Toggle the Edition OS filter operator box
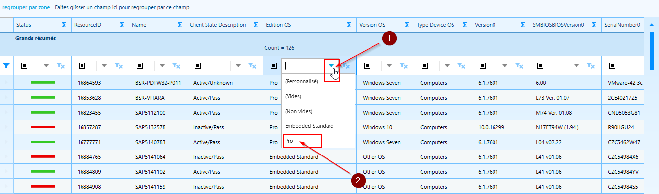 coord(273,65)
